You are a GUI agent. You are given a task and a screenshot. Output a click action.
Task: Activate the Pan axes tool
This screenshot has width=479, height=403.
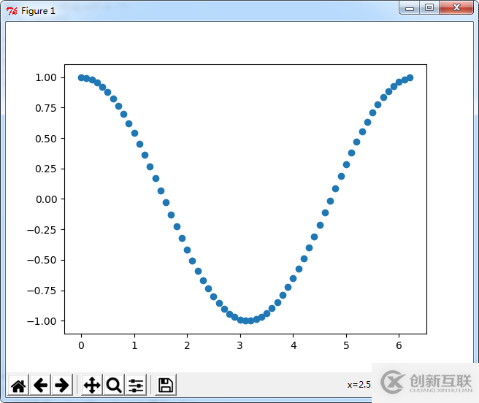92,385
